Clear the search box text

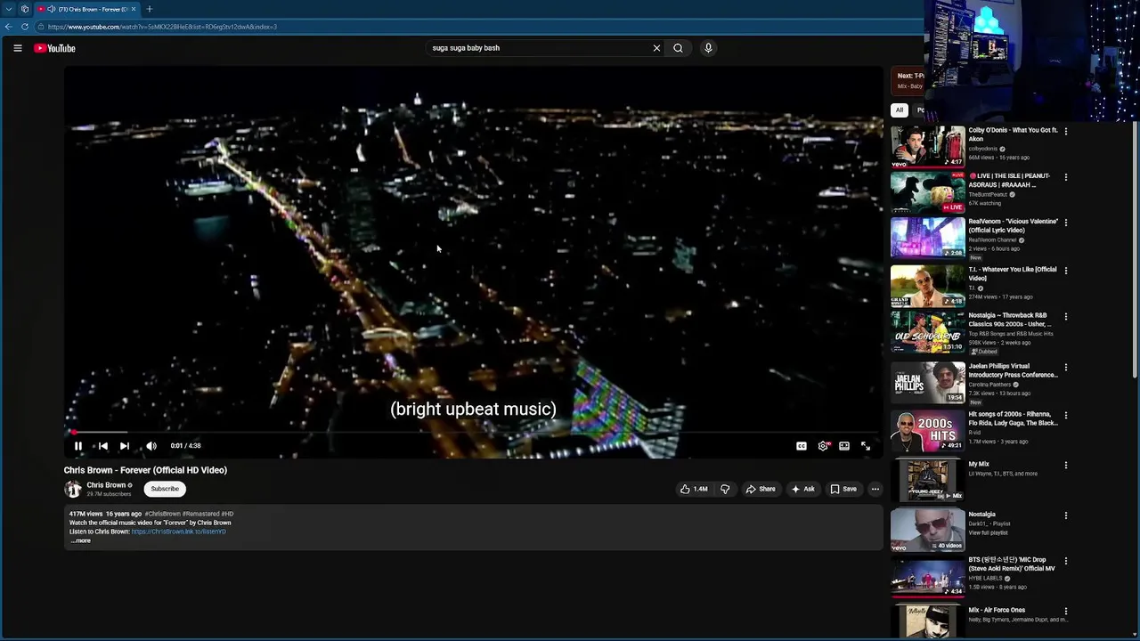pyautogui.click(x=656, y=48)
